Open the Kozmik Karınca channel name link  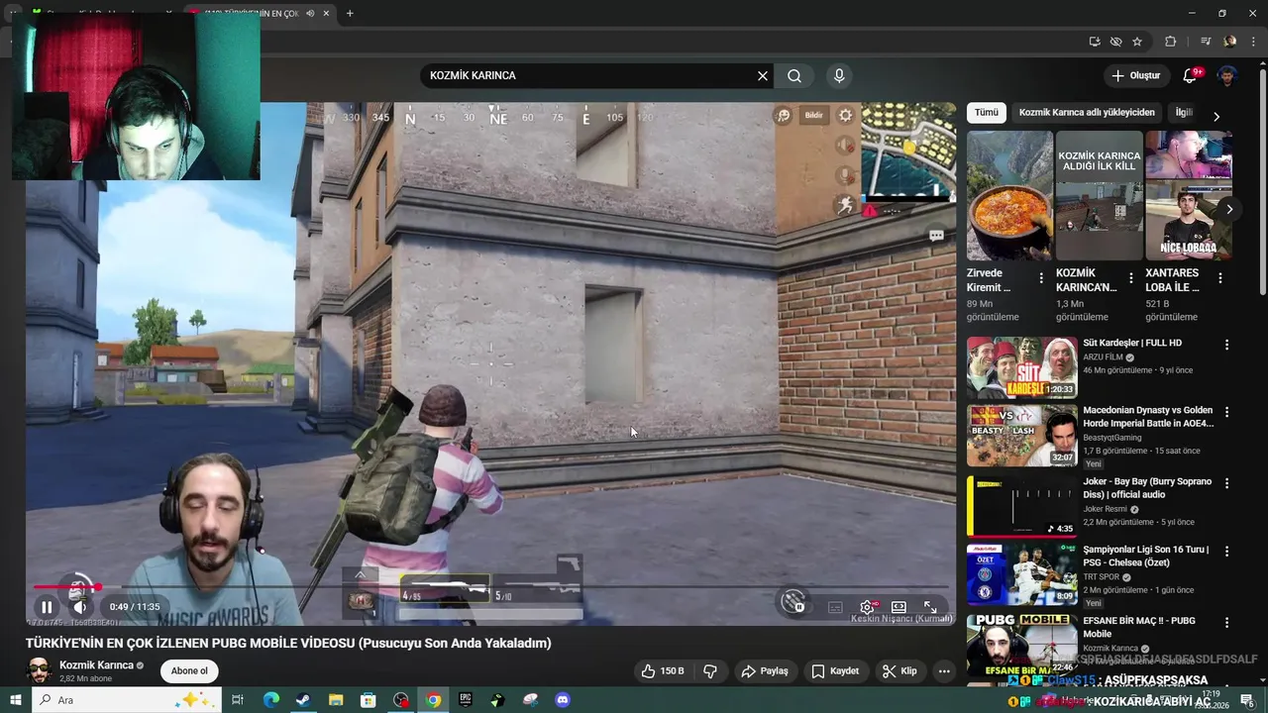point(96,664)
